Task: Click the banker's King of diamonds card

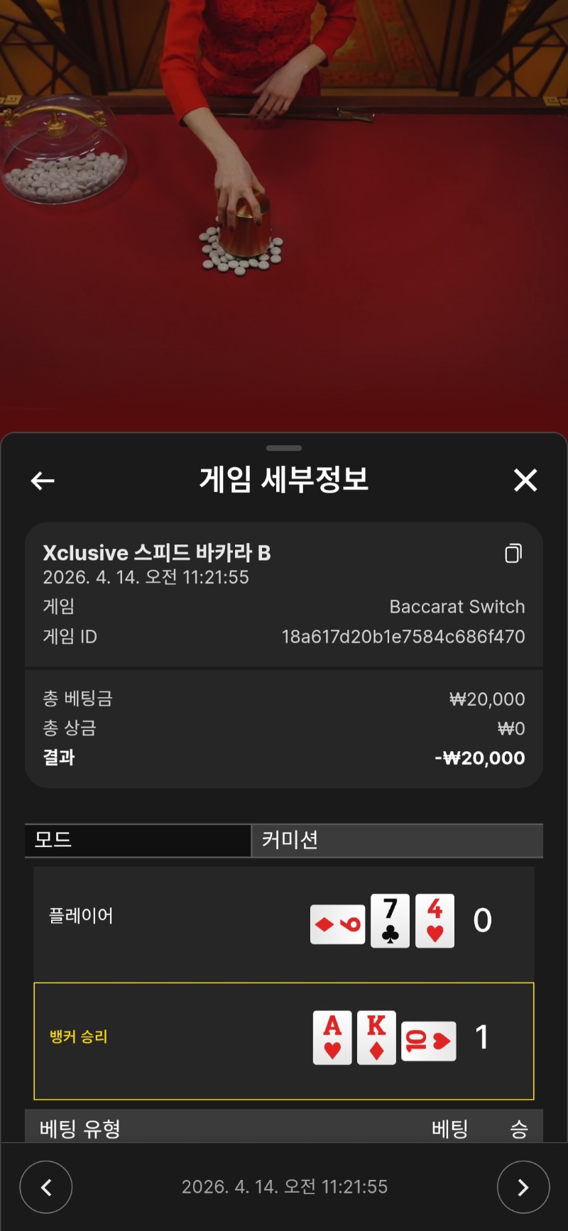Action: pos(376,1037)
